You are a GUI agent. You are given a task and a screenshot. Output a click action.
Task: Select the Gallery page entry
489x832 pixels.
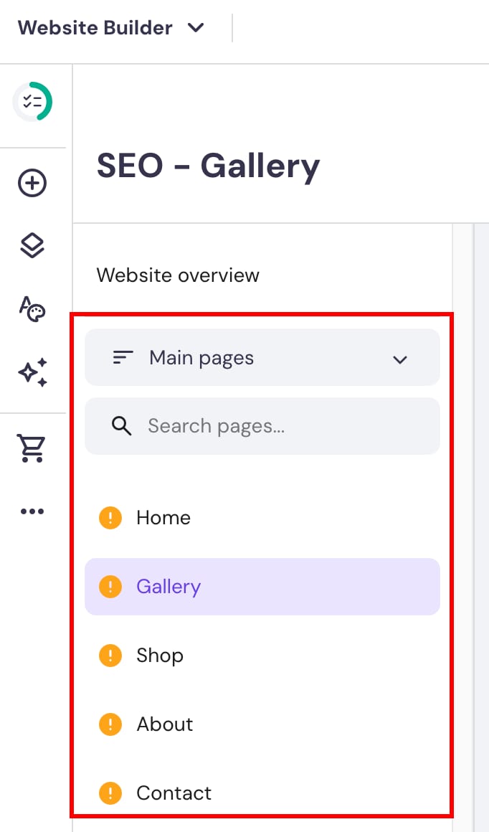click(x=168, y=586)
